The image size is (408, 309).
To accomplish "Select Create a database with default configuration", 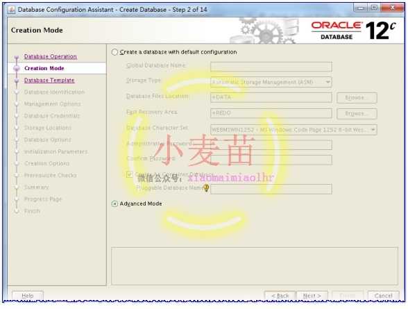I will coord(114,52).
